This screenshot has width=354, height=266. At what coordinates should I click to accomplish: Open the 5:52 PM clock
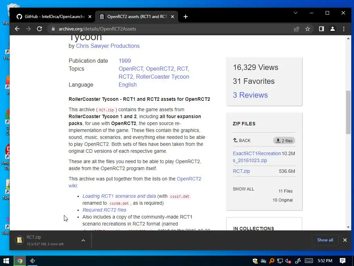pyautogui.click(x=325, y=261)
